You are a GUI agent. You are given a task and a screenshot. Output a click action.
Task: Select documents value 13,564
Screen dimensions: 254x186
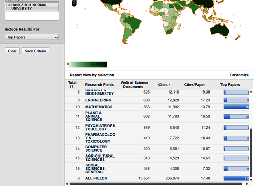(x=144, y=178)
